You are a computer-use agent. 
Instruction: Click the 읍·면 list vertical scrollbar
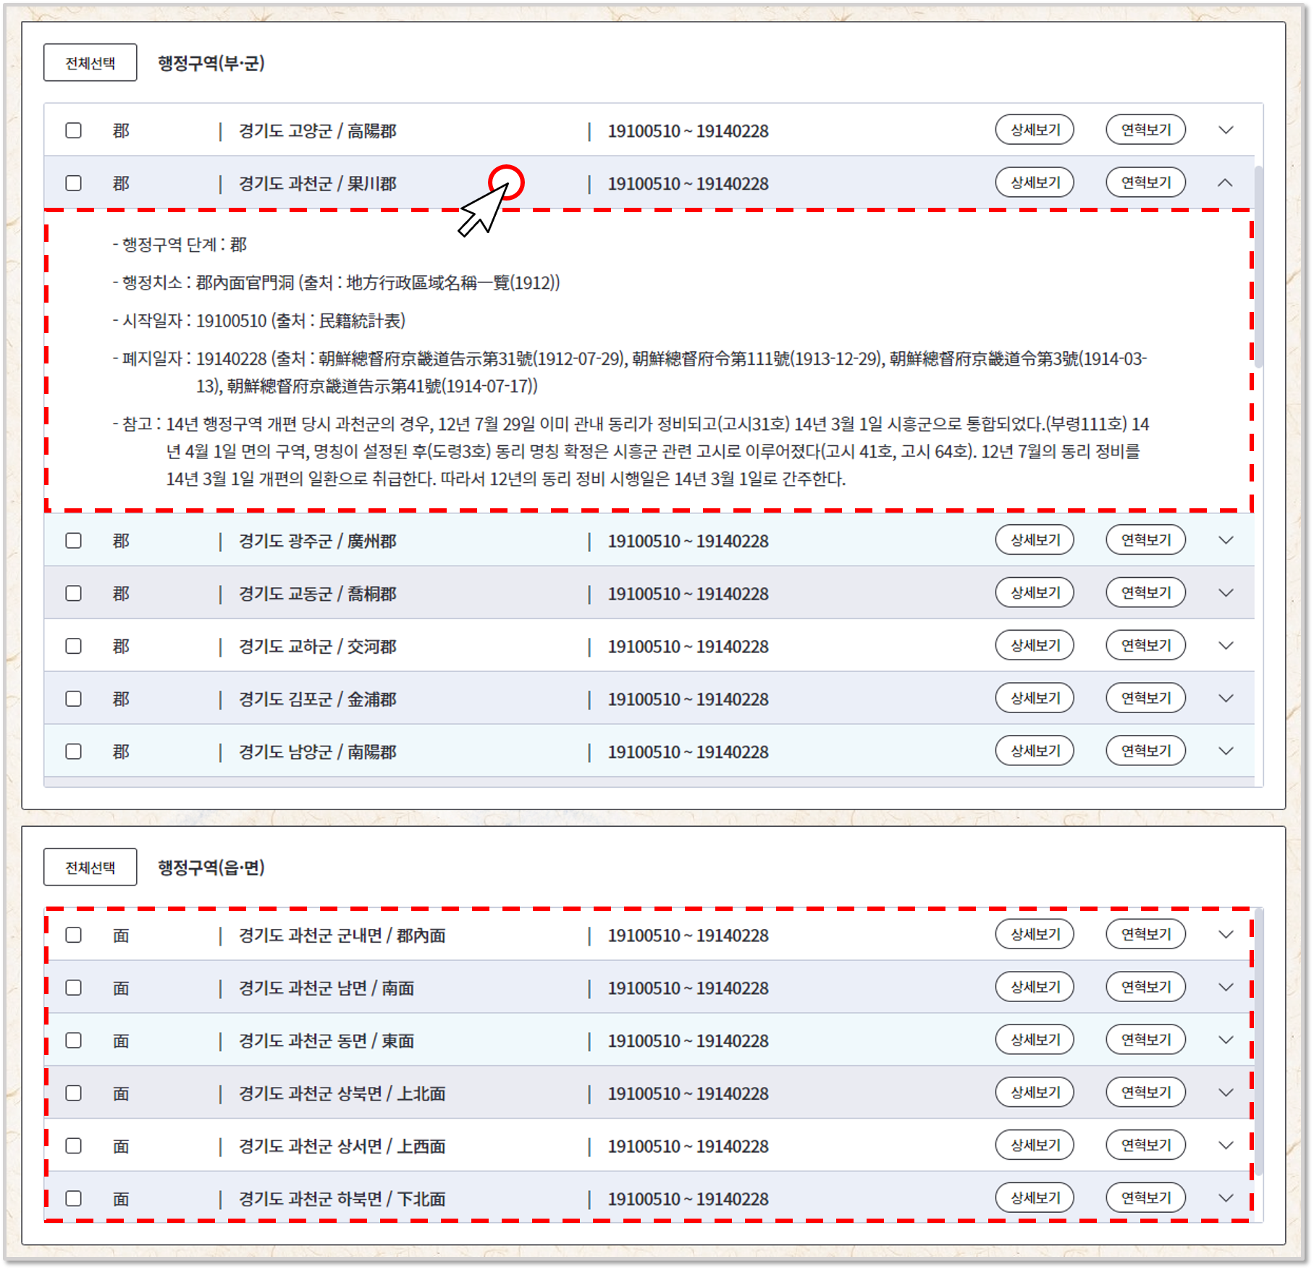point(1258,1041)
